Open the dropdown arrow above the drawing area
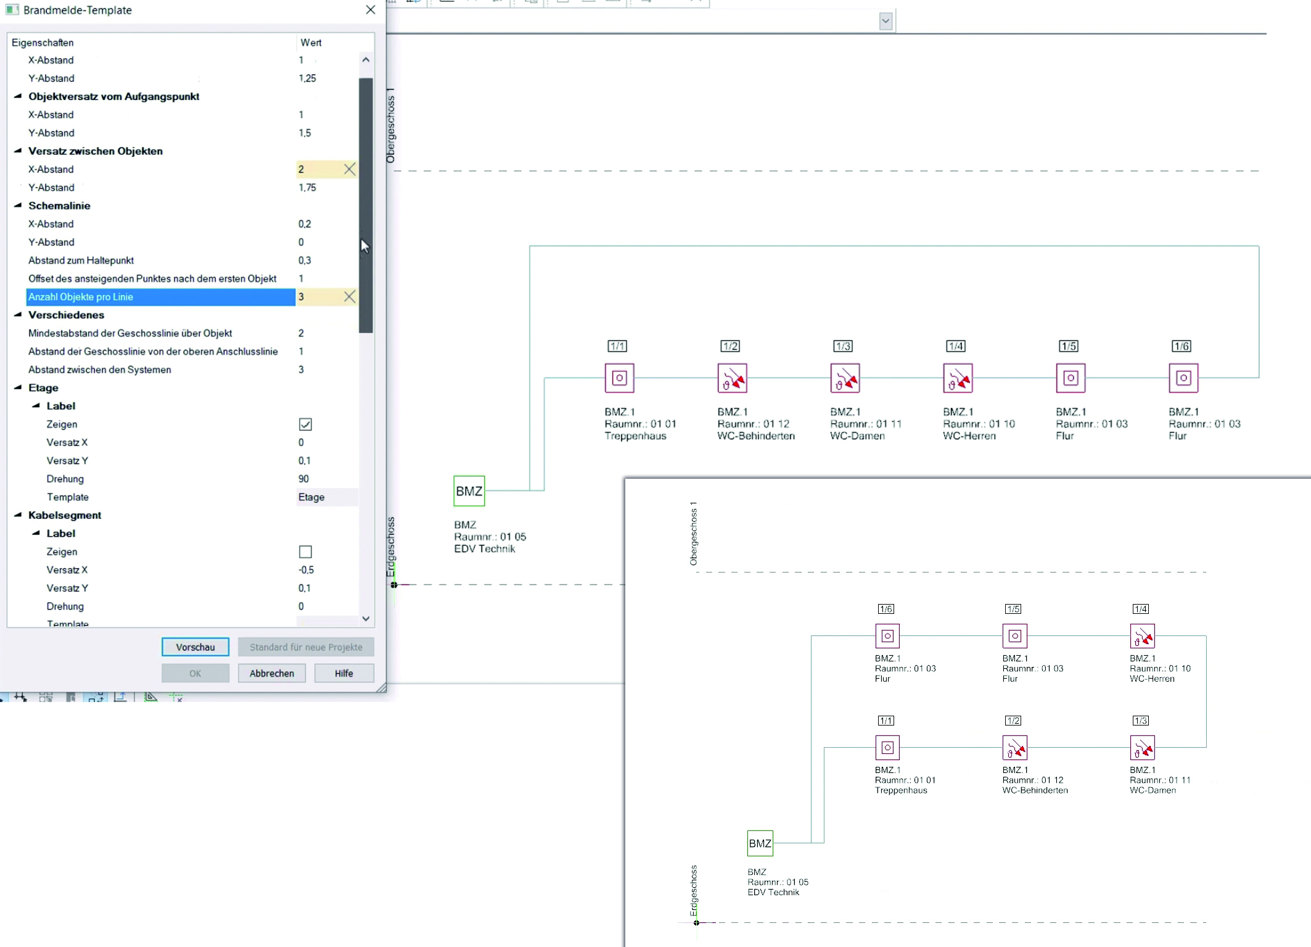The width and height of the screenshot is (1311, 947). pyautogui.click(x=886, y=21)
